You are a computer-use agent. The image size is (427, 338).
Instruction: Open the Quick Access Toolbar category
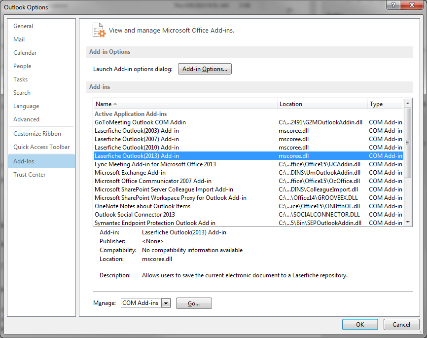pos(41,147)
